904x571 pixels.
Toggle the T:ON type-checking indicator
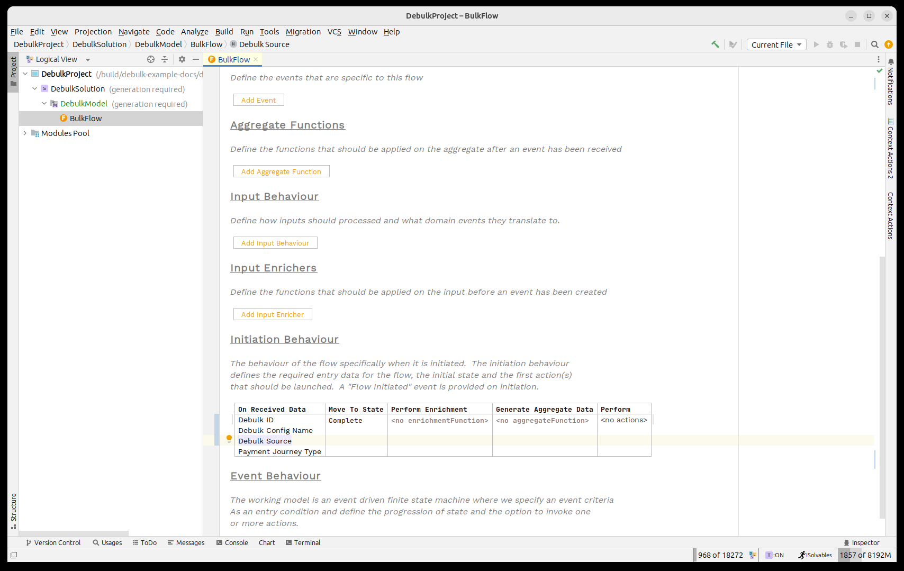tap(775, 555)
